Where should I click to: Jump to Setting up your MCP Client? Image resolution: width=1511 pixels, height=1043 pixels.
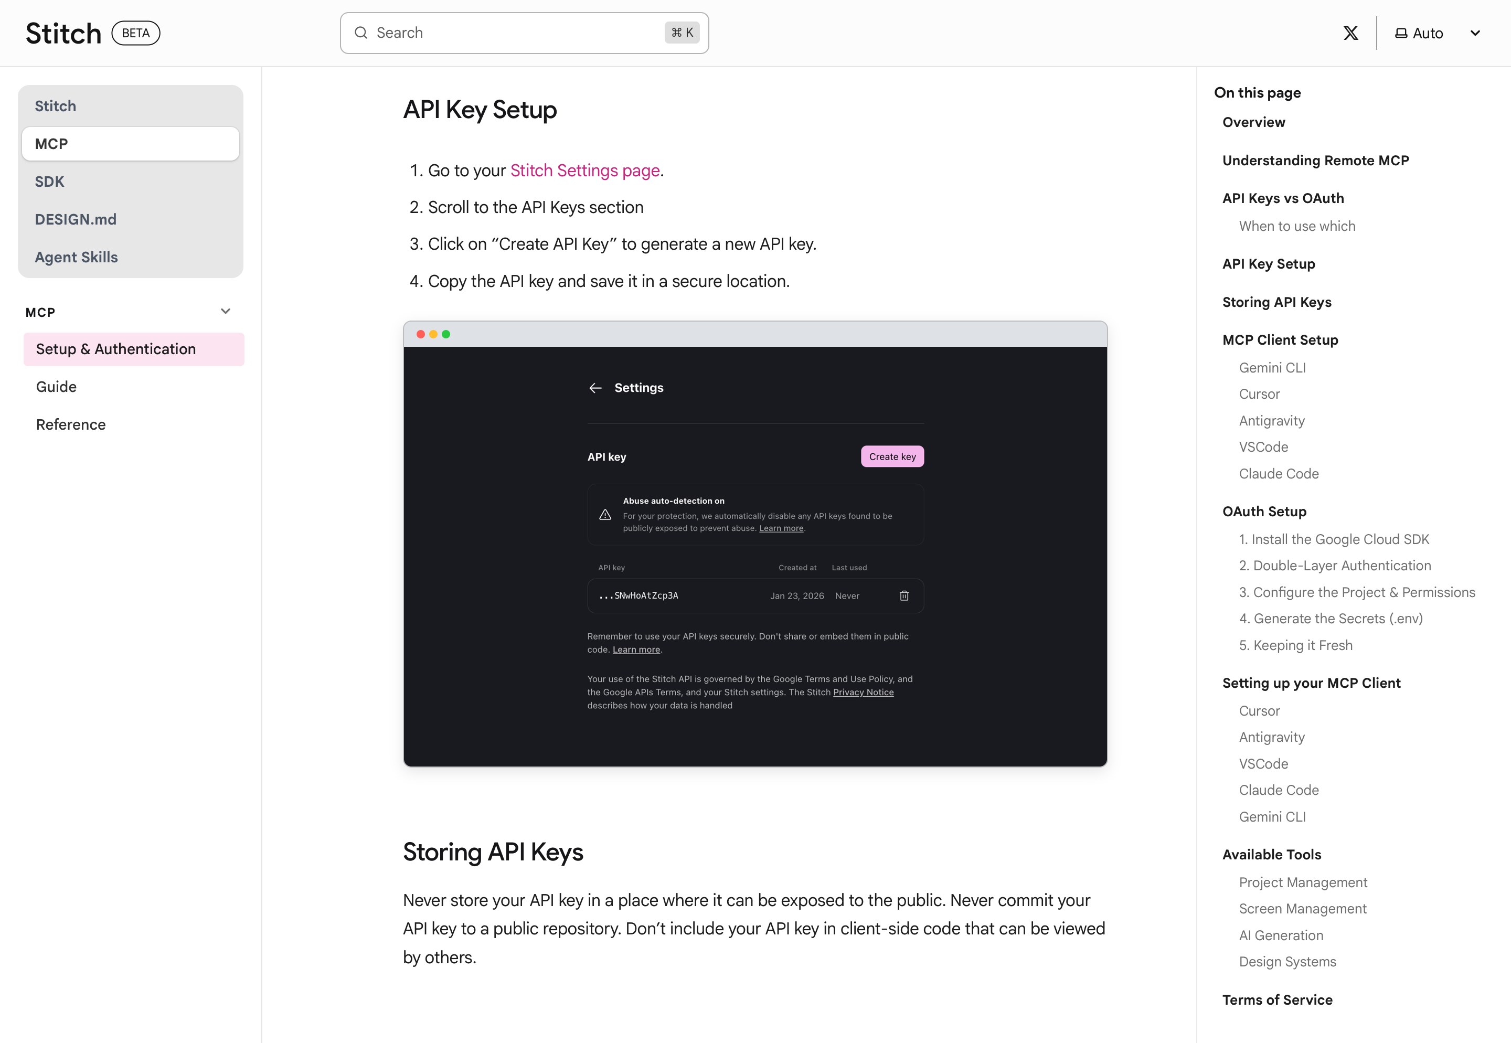click(1311, 683)
